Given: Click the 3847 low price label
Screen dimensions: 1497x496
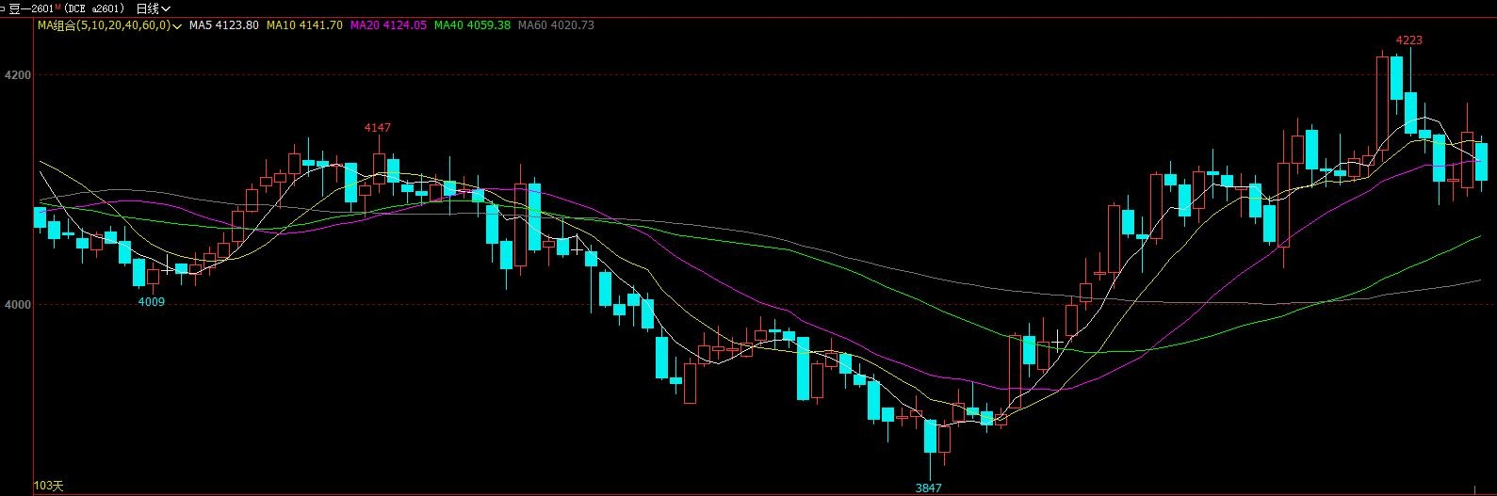Looking at the screenshot, I should [x=928, y=488].
